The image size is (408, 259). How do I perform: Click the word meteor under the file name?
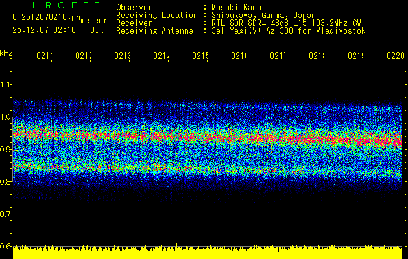94,21
